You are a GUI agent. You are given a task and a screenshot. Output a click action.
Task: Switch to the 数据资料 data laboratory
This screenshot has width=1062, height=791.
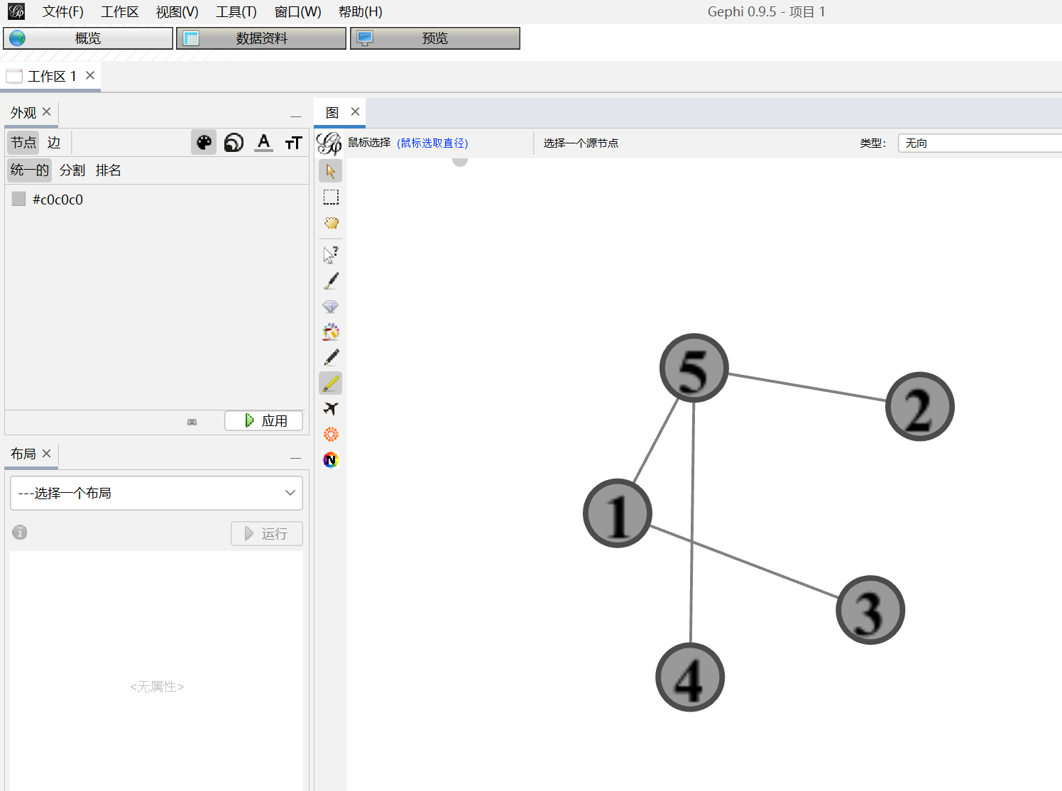tap(261, 38)
